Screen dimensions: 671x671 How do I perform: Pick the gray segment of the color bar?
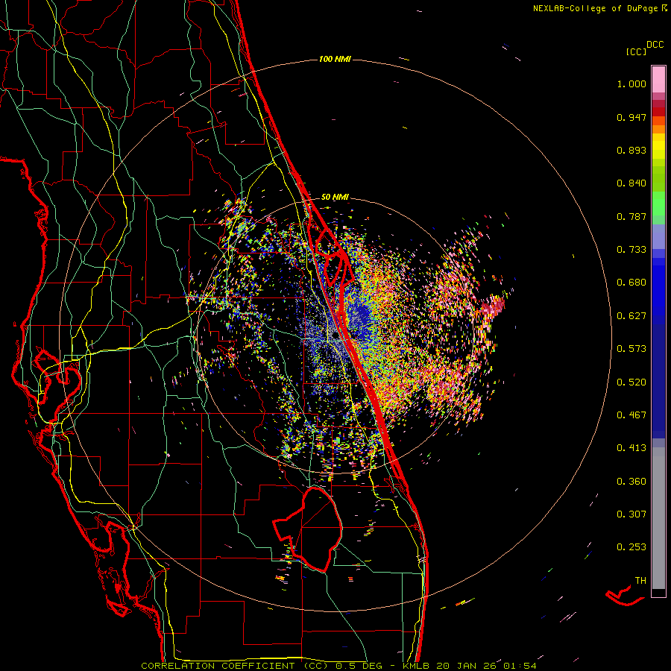click(658, 518)
